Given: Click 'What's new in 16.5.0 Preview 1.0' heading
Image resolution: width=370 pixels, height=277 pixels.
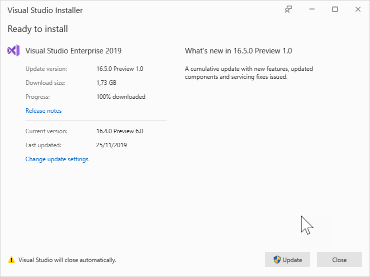Looking at the screenshot, I should [x=238, y=50].
